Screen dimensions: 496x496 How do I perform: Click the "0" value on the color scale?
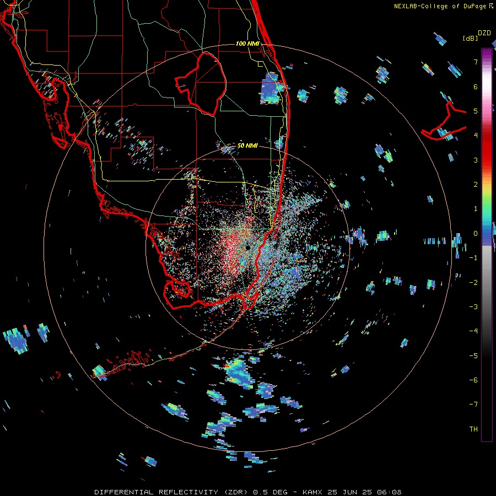point(476,234)
